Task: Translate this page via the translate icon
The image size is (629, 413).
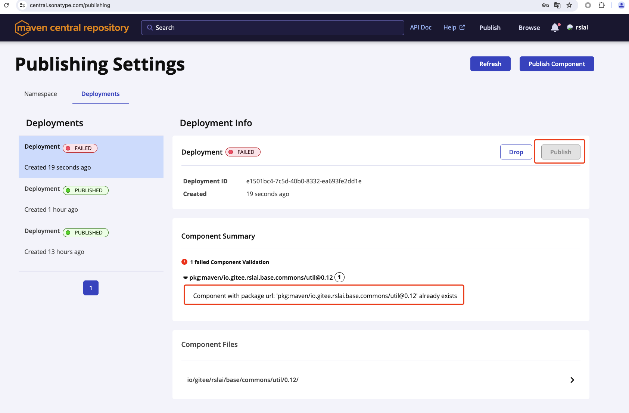Action: pyautogui.click(x=557, y=5)
